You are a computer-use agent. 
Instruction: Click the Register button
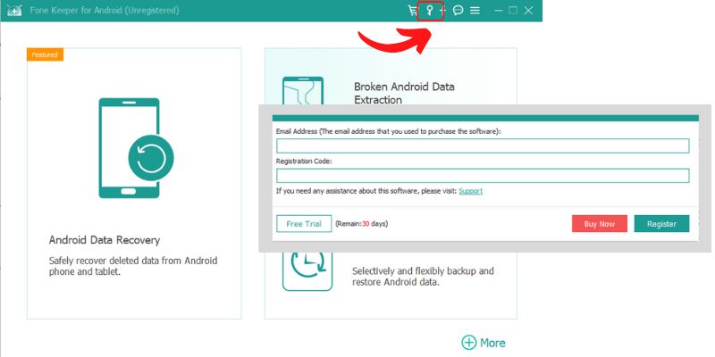pos(661,224)
